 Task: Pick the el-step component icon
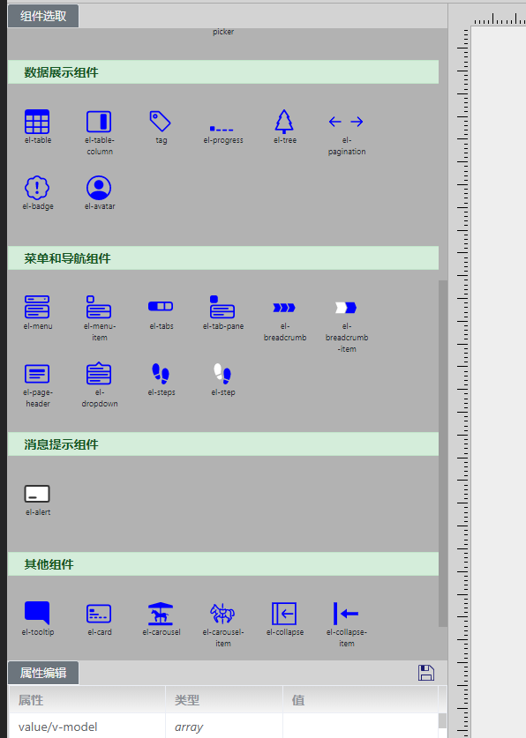click(x=222, y=374)
